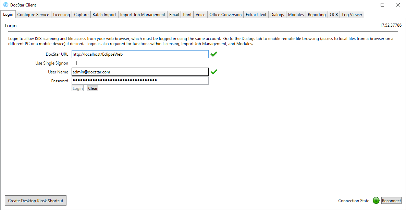
Task: Open the Email tab
Action: point(174,15)
